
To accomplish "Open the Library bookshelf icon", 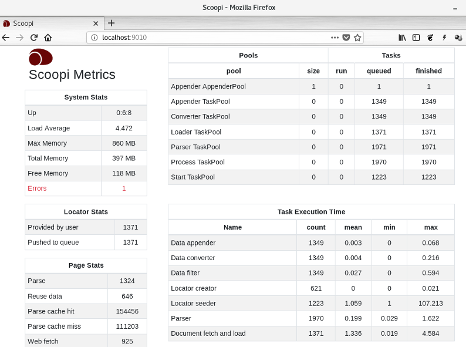I will (402, 38).
